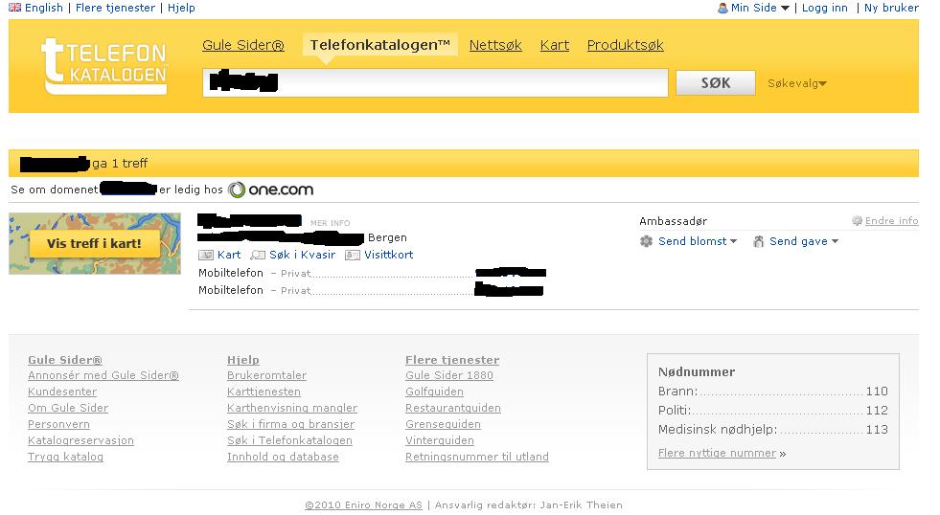Switch to the Produktsøk tab

(626, 45)
